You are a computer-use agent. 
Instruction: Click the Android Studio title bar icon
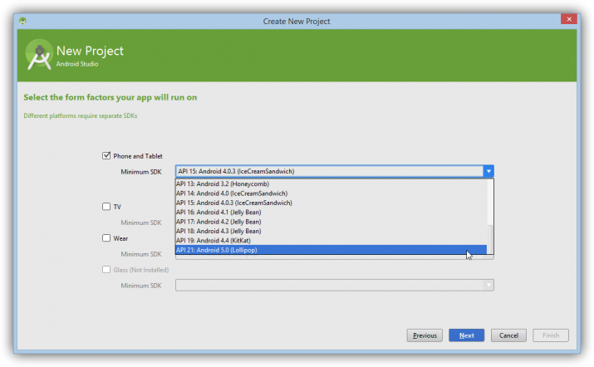coord(22,21)
